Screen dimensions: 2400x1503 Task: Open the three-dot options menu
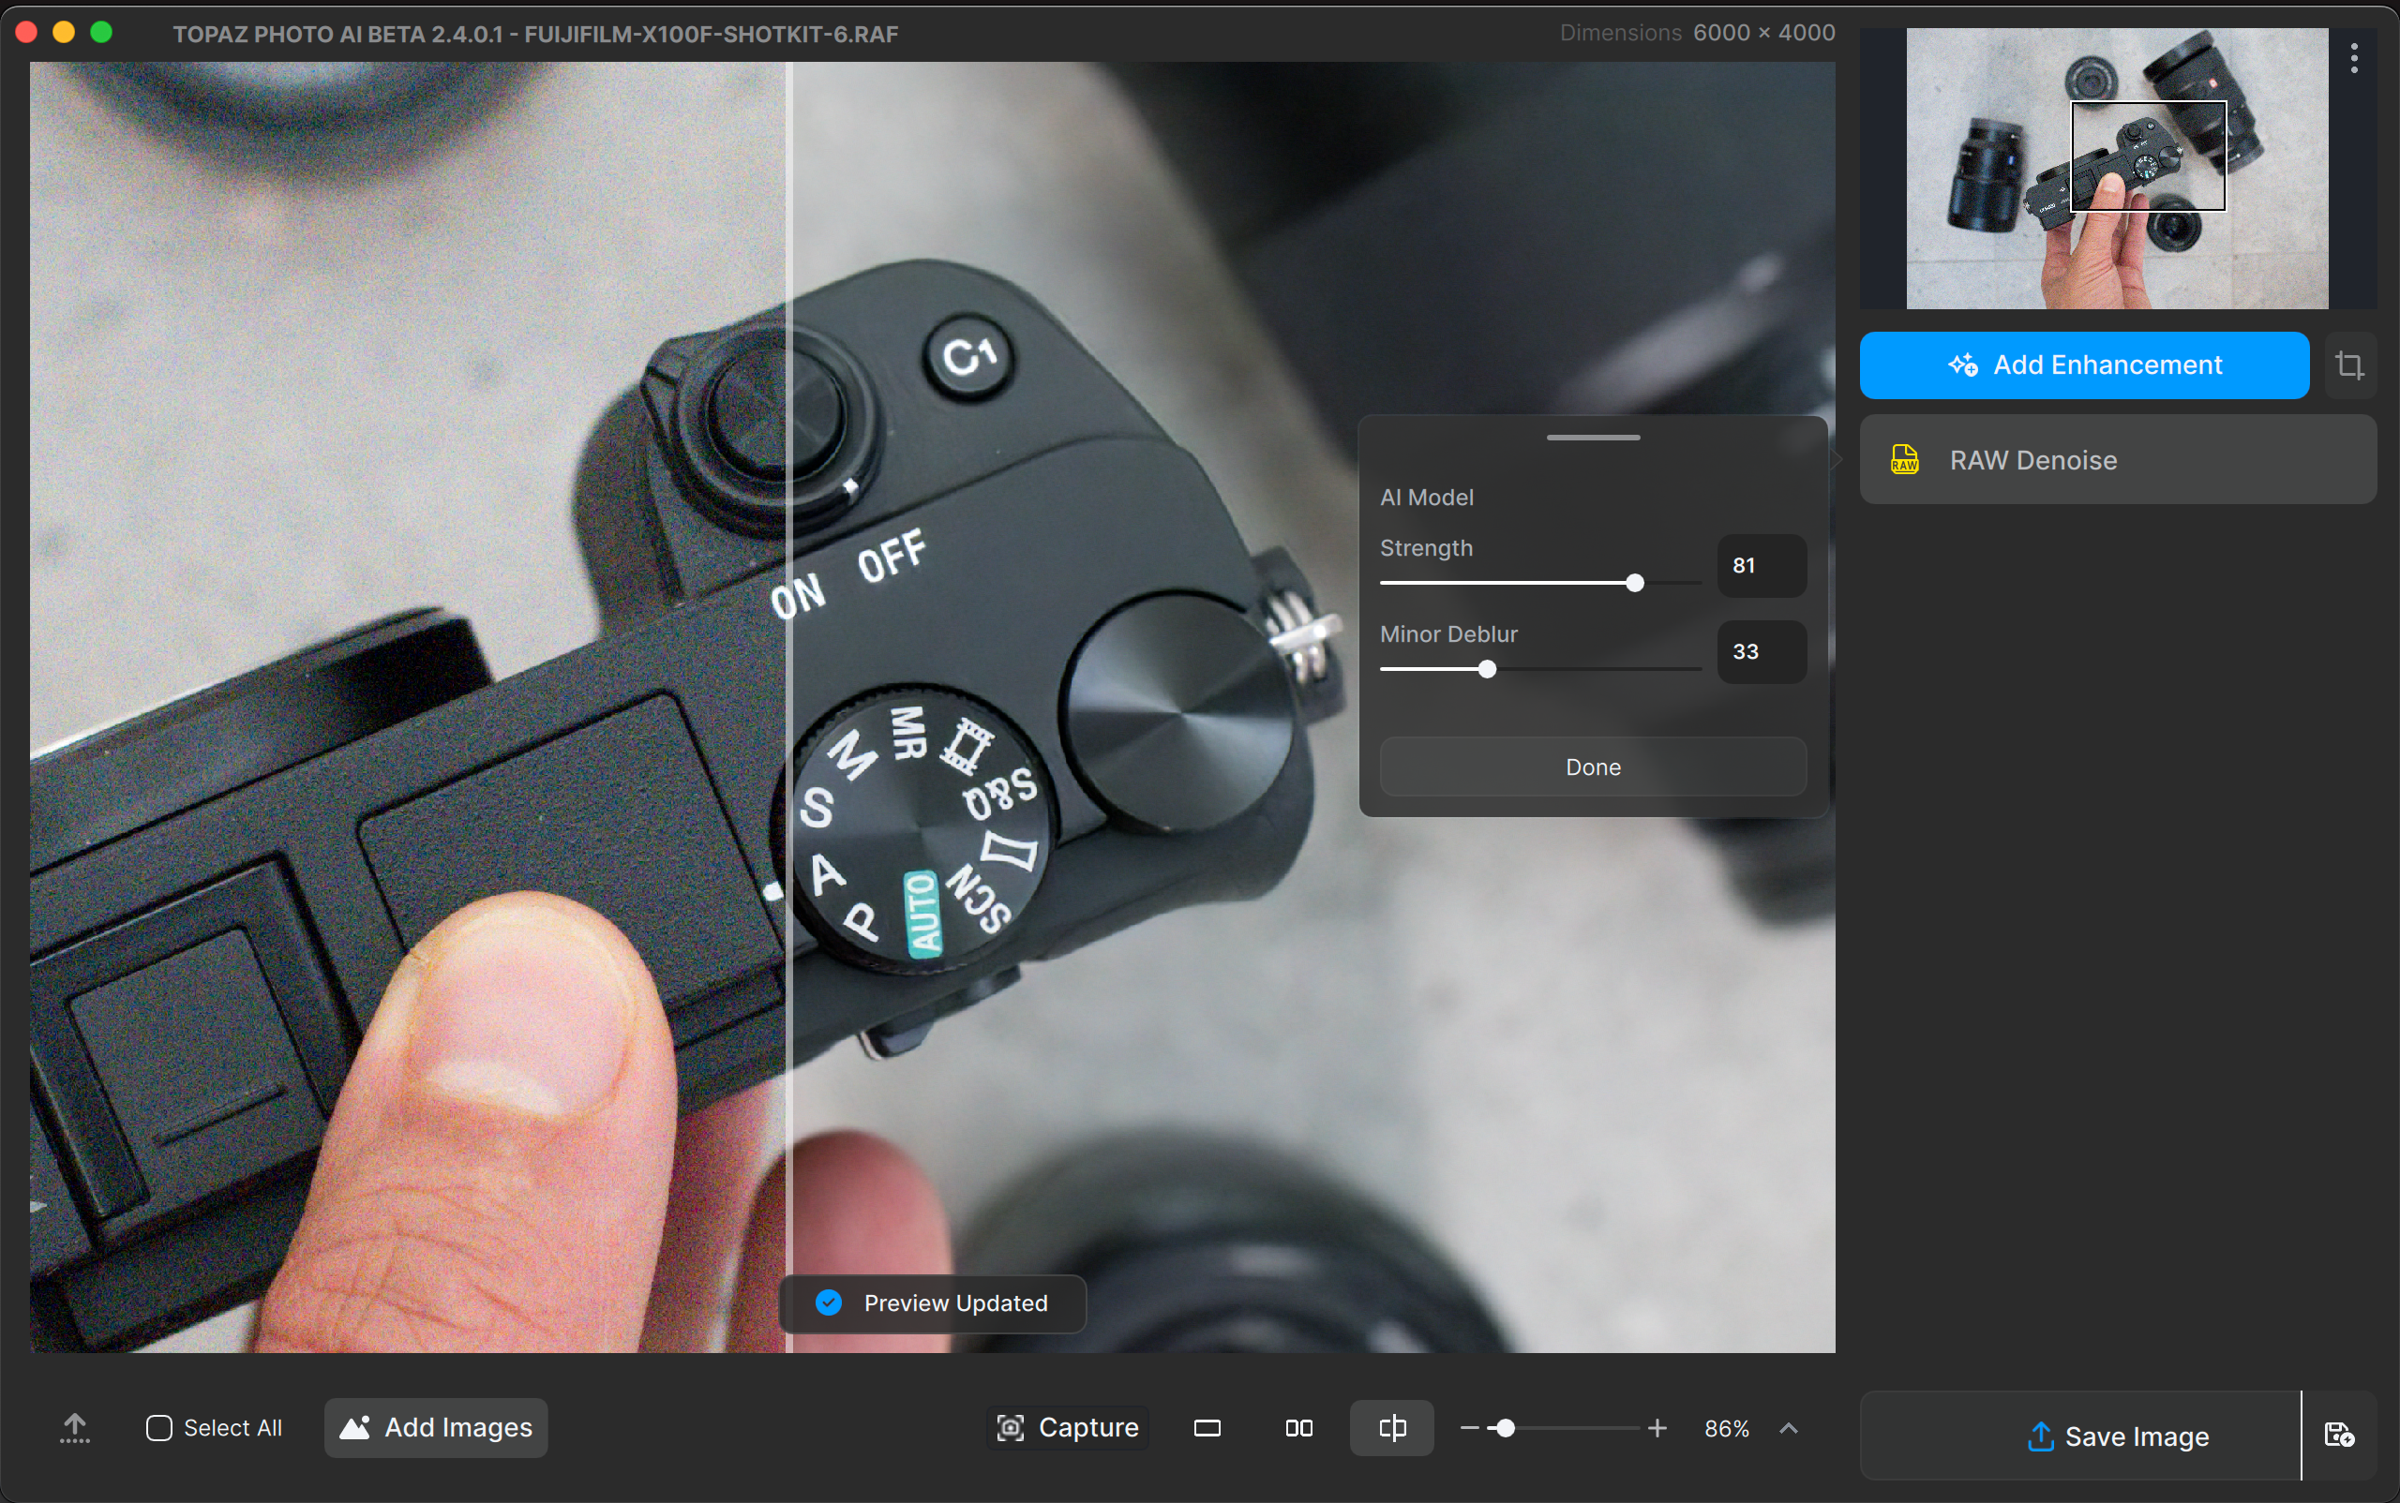tap(2353, 58)
